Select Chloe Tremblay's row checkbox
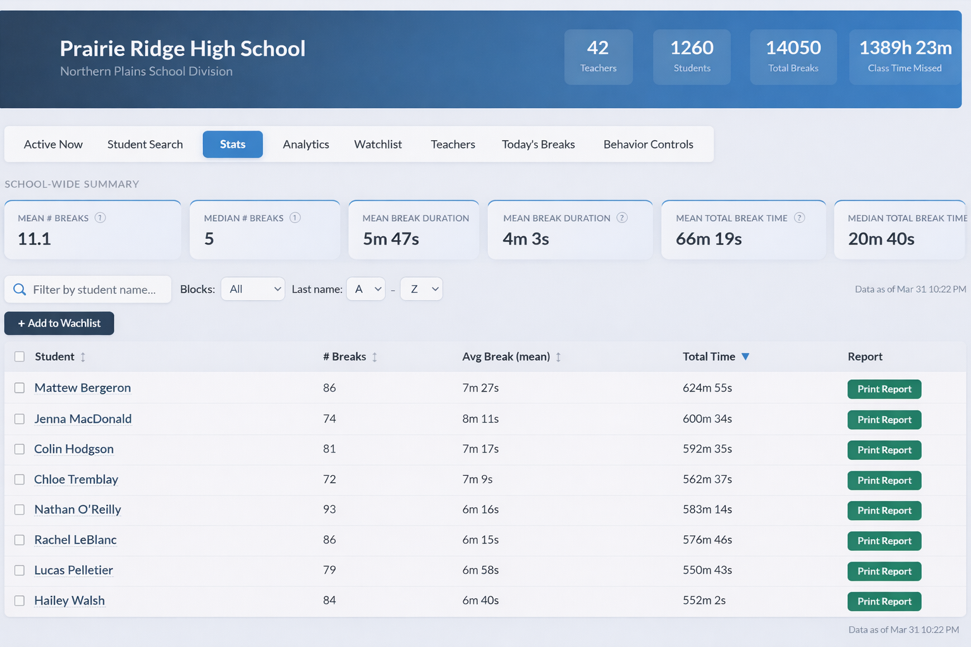971x647 pixels. coord(19,480)
